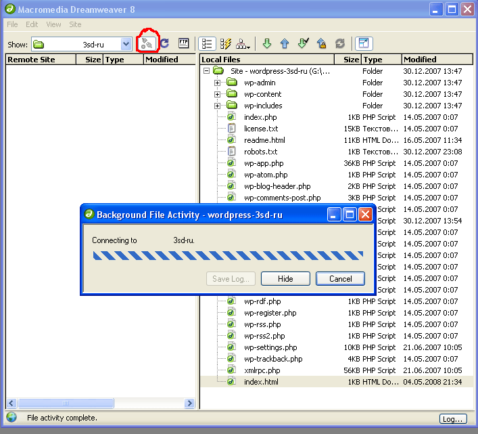Image resolution: width=478 pixels, height=434 pixels.
Task: Click the green Get Files arrow
Action: coord(267,43)
